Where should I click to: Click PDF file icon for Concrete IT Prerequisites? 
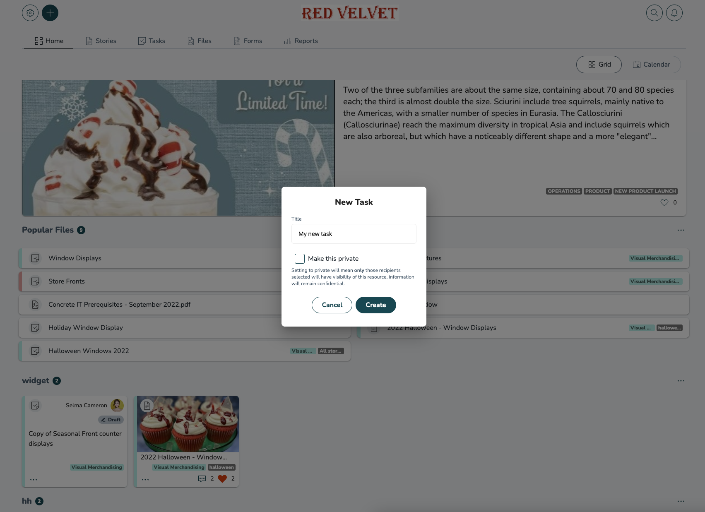[x=36, y=305]
